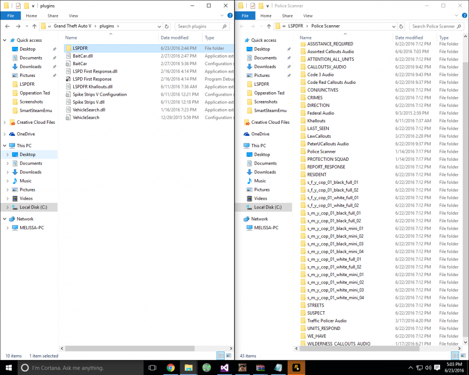Open Share tab in plugins window

(53, 16)
